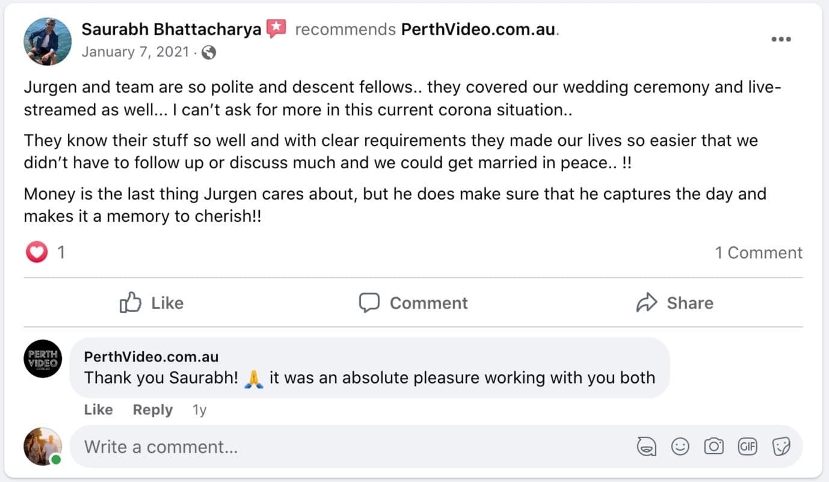Viewport: 829px width, 482px height.
Task: Click the Comment button under the post
Action: (414, 303)
